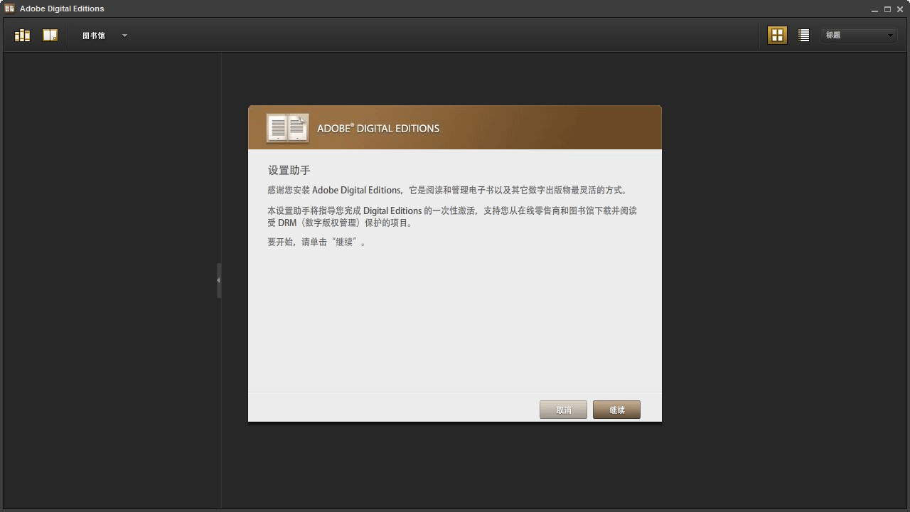910x512 pixels.
Task: Maximize the Adobe Digital Editions window
Action: tap(887, 9)
